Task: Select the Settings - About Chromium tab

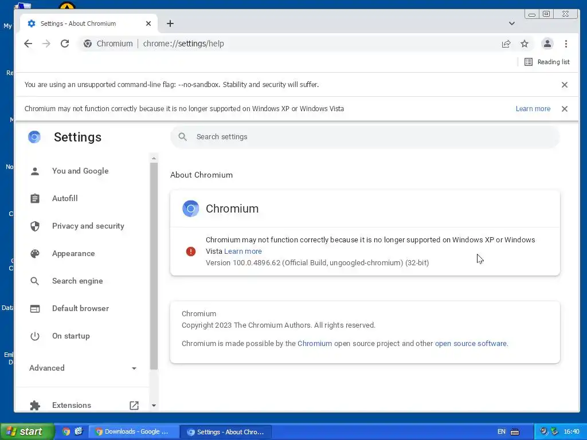Action: click(x=89, y=23)
